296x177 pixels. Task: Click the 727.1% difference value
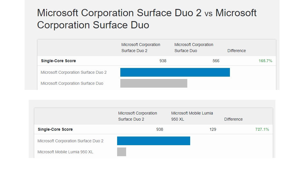click(x=262, y=129)
